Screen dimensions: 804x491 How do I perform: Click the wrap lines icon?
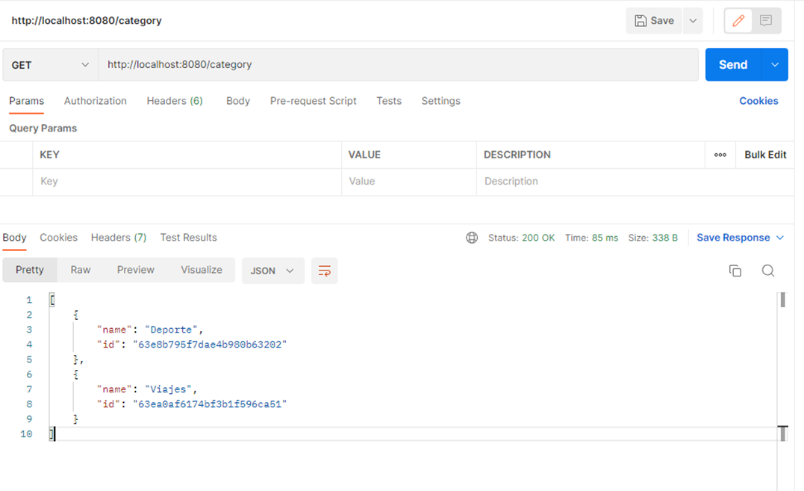coord(325,271)
